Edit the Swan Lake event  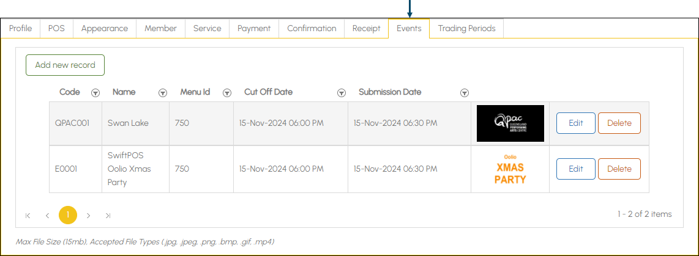576,123
